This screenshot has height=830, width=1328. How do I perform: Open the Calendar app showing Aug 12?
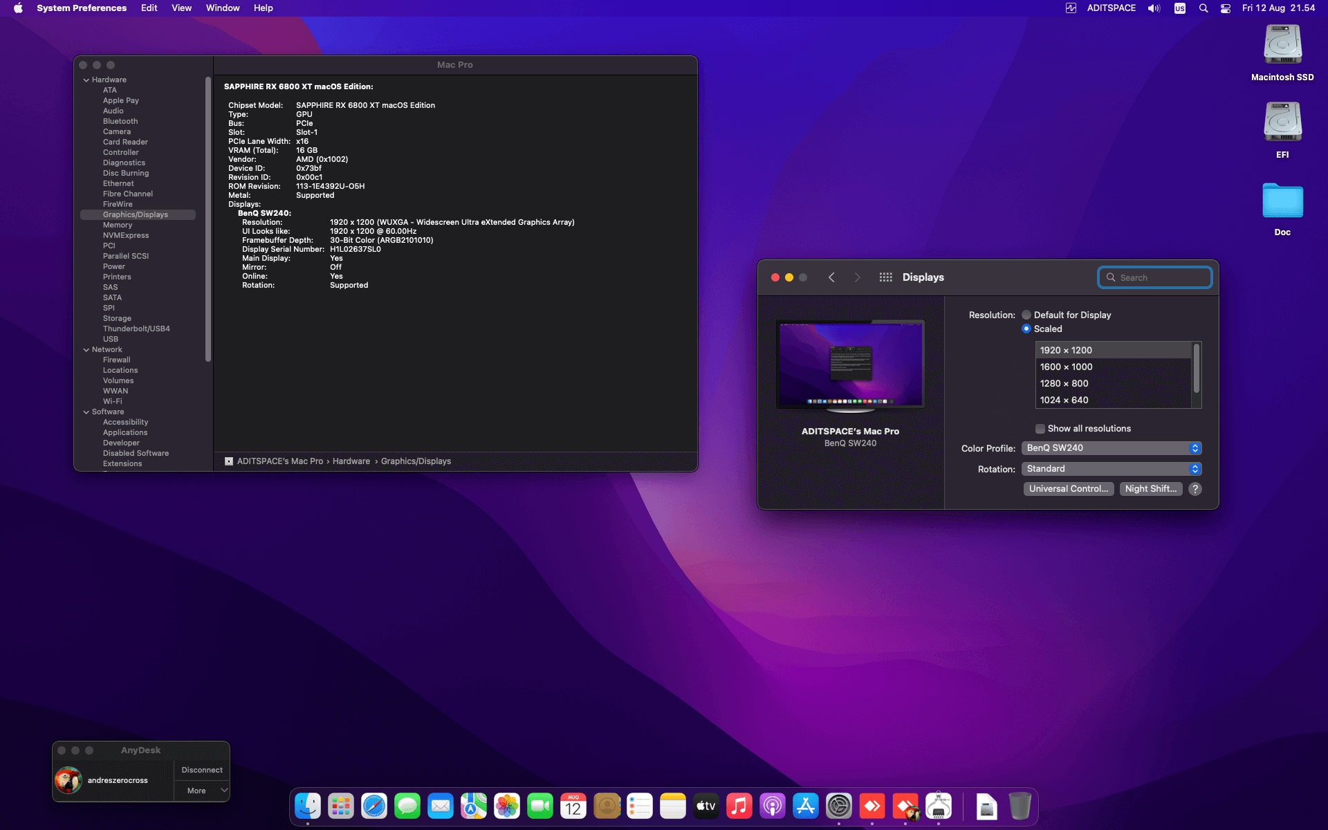(572, 805)
